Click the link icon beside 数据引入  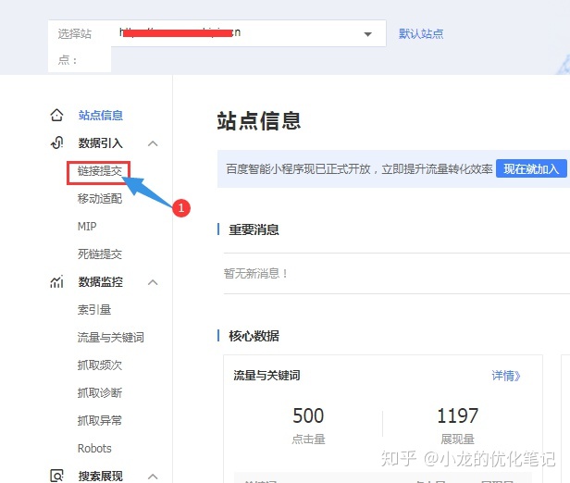tap(56, 142)
